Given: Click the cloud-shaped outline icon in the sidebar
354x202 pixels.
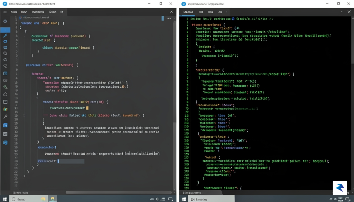Looking at the screenshot, I should [x=5, y=94].
